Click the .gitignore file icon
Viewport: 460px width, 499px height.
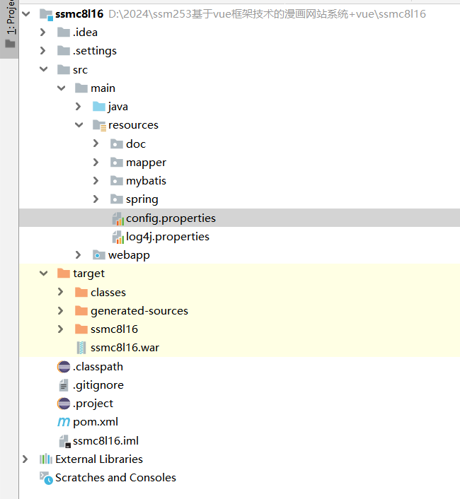(64, 385)
